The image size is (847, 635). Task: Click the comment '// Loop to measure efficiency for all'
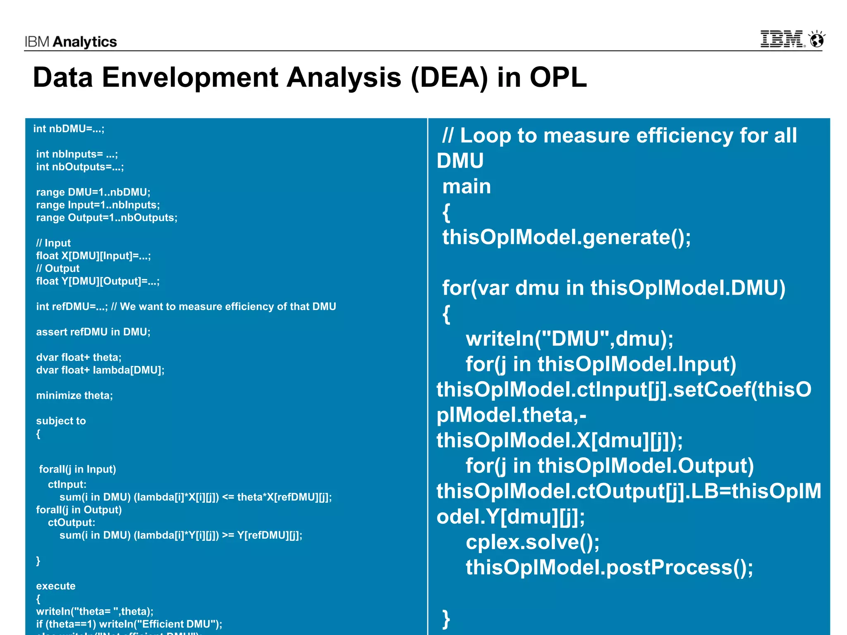tap(620, 136)
